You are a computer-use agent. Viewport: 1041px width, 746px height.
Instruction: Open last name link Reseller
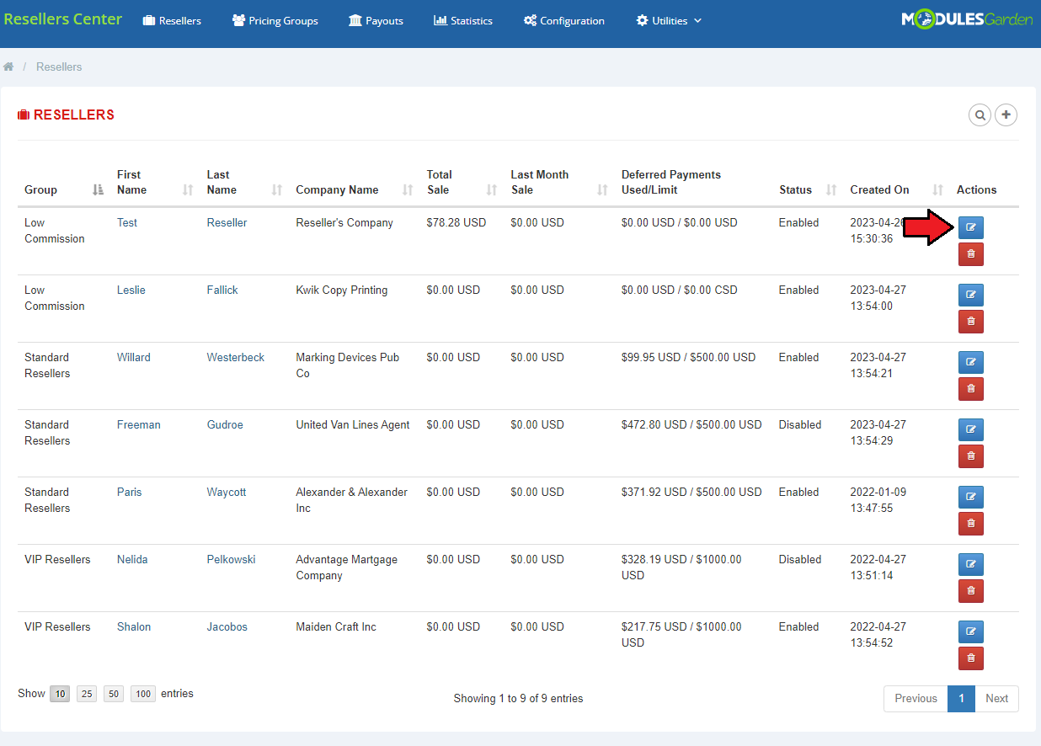tap(227, 222)
